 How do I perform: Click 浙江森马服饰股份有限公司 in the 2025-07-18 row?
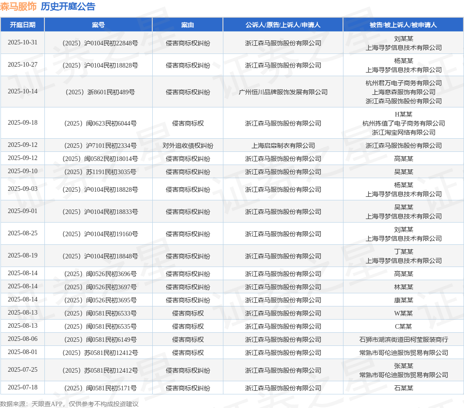click(x=283, y=388)
